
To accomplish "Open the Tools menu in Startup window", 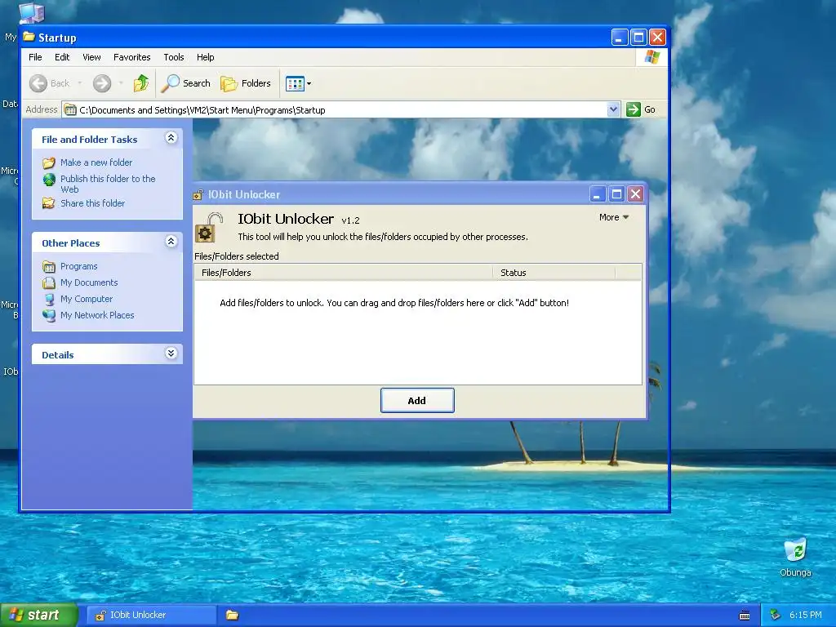I will click(x=174, y=57).
